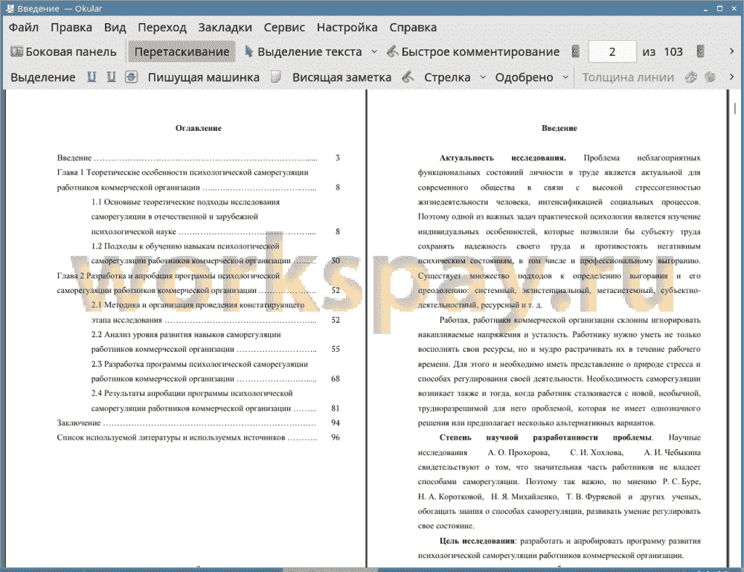The height and width of the screenshot is (572, 744).
Task: Select the Пишущая машинка typewriter tool
Action: [204, 77]
